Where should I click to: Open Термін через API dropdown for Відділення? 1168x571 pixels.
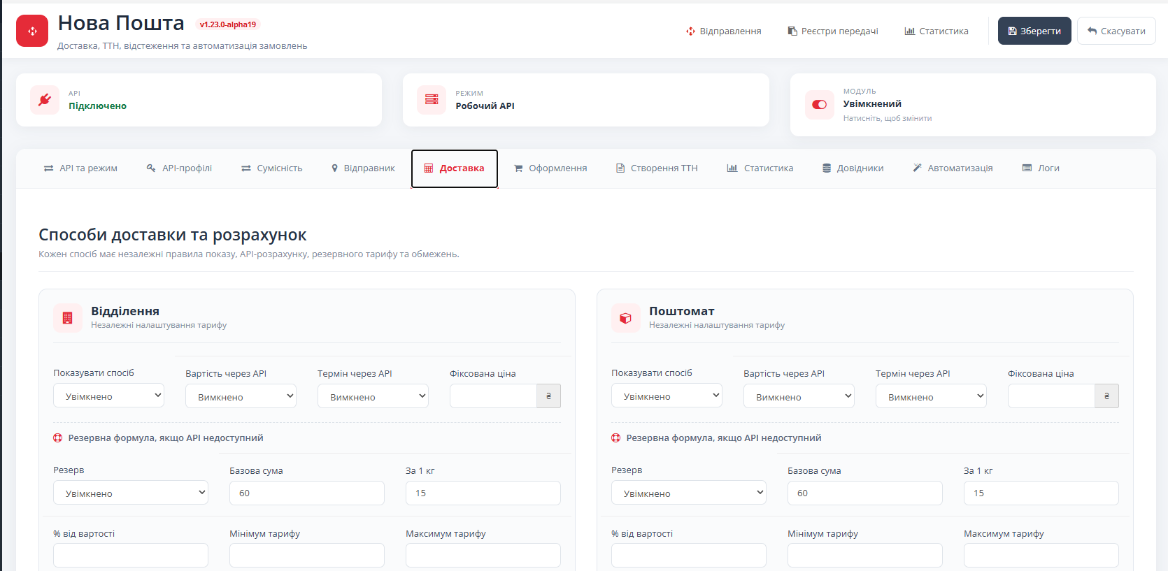coord(373,396)
